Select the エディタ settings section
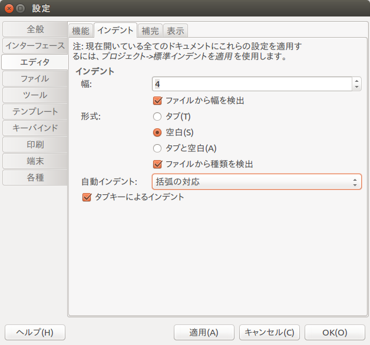The image size is (370, 345). coord(35,62)
